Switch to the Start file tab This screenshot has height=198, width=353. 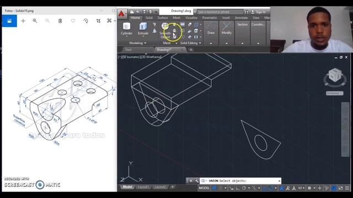(129, 50)
